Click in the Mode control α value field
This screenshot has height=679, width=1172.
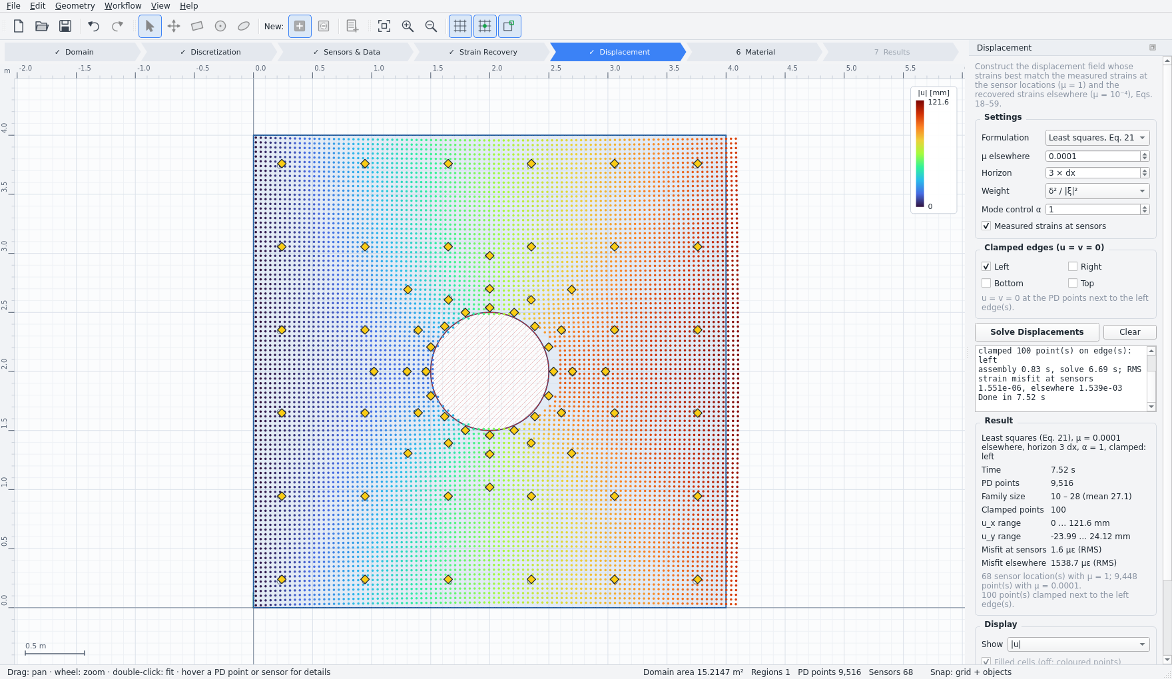pyautogui.click(x=1093, y=210)
